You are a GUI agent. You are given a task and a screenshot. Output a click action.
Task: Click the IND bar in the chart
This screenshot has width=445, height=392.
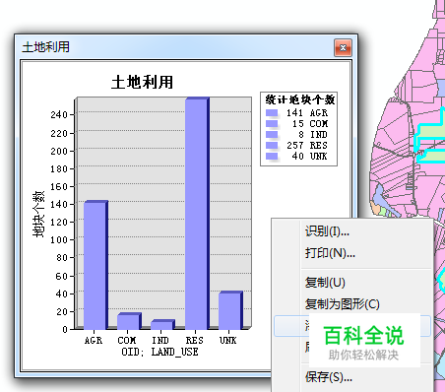(x=162, y=324)
